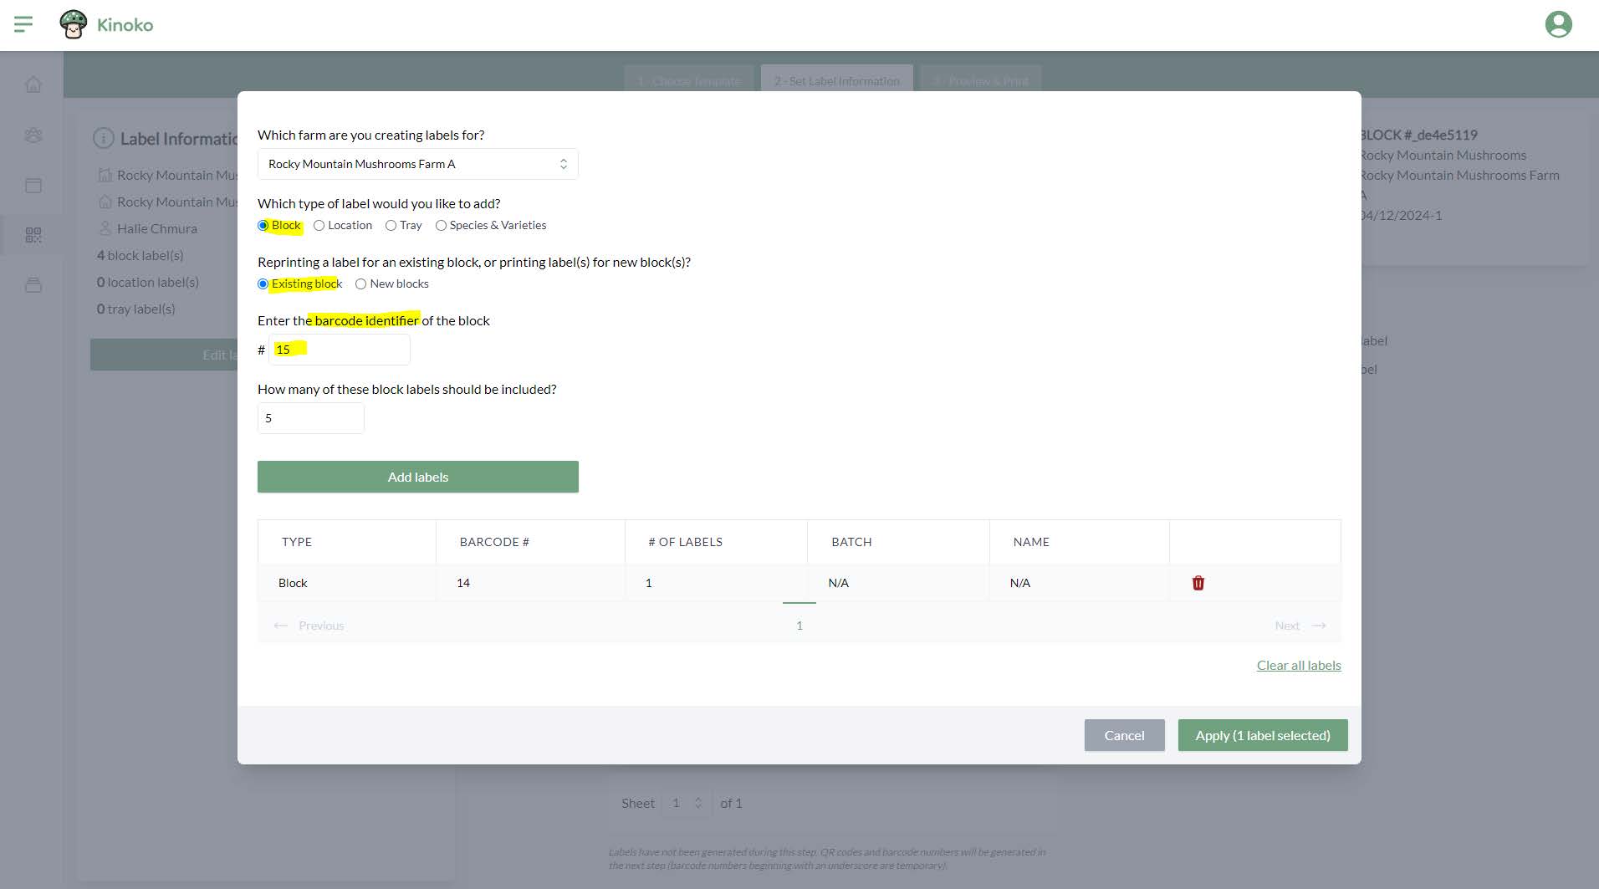This screenshot has height=889, width=1599.
Task: Open the users group sidebar icon
Action: [33, 135]
